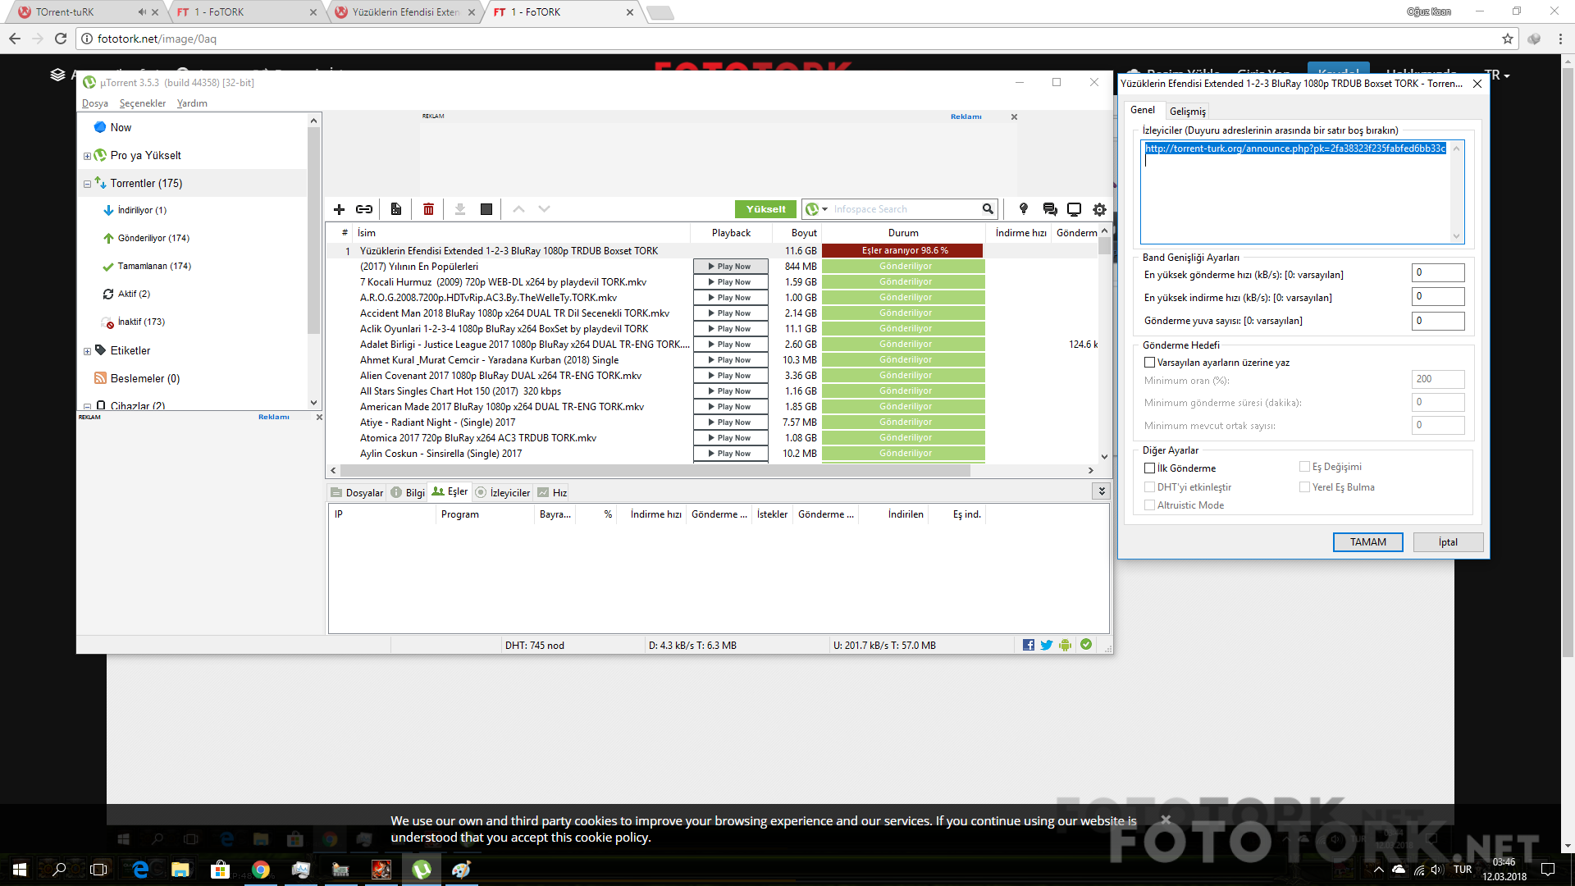Viewport: 1575px width, 886px height.
Task: Open Chrome from the Windows taskbar
Action: click(x=261, y=870)
